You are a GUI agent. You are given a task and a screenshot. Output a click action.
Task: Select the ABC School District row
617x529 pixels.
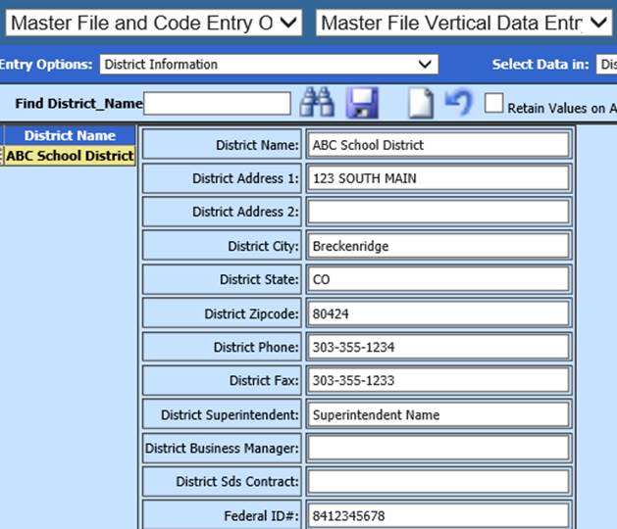coord(70,155)
